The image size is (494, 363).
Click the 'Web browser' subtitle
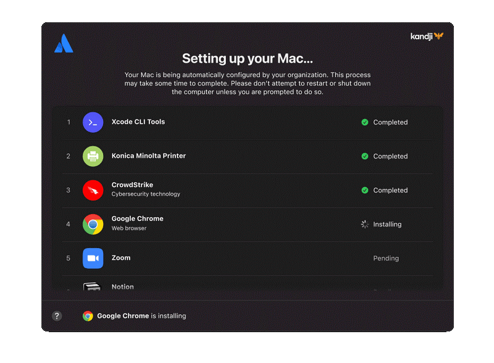pyautogui.click(x=129, y=228)
